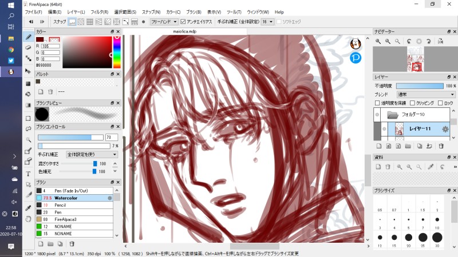
Task: Select the Lasso tool
Action: point(28,129)
